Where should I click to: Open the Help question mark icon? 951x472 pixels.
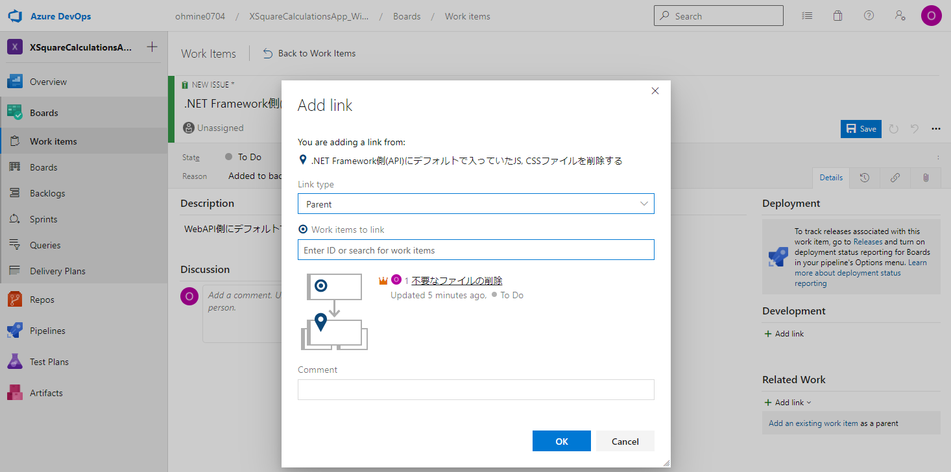click(869, 16)
